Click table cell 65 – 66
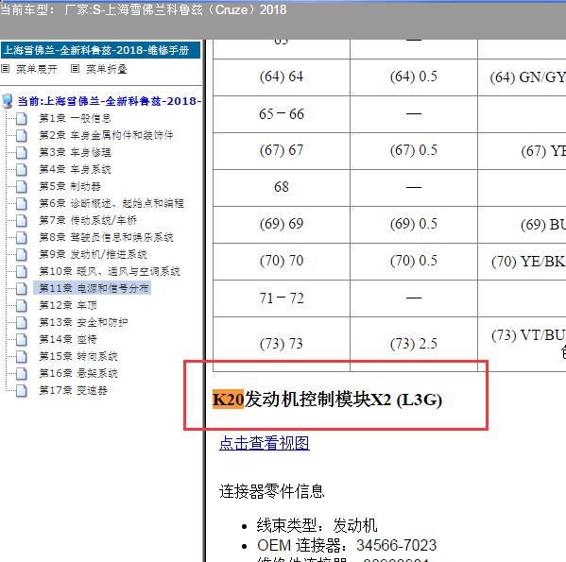Viewport: 566px width, 562px height. (x=282, y=114)
